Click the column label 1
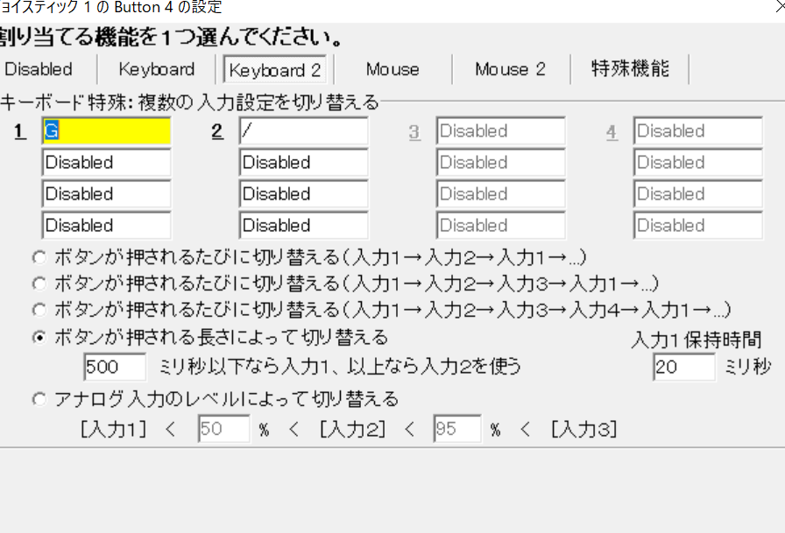The width and height of the screenshot is (785, 533). pyautogui.click(x=19, y=131)
